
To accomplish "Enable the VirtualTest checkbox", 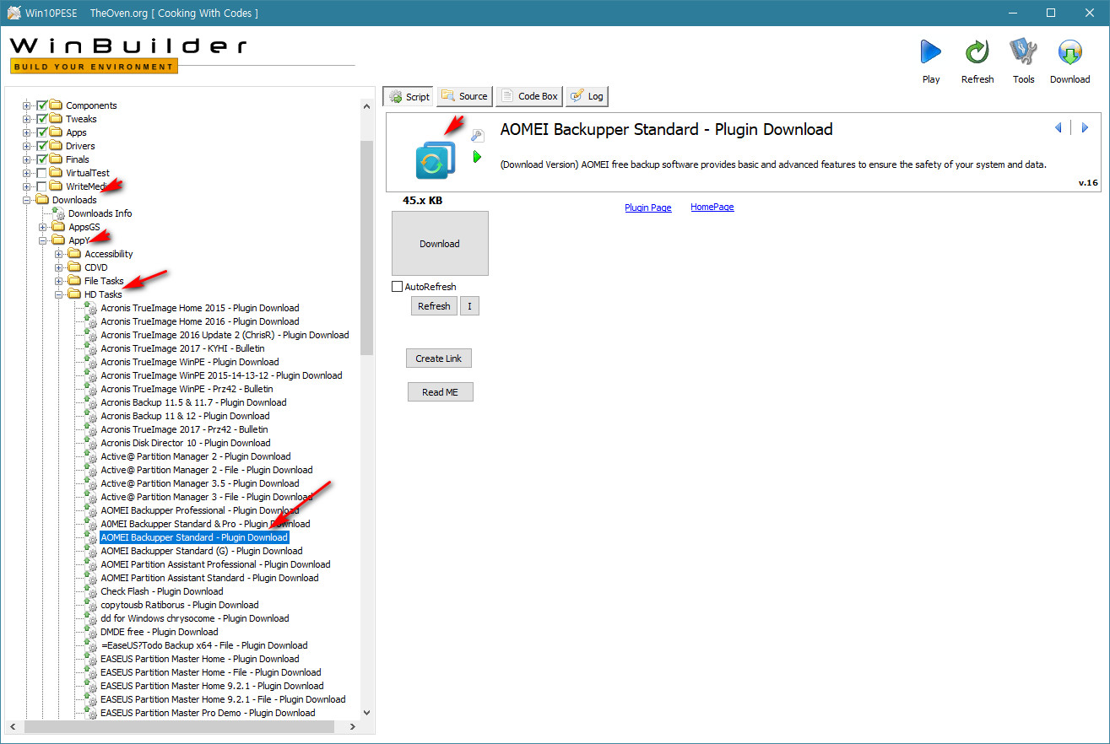I will click(x=41, y=173).
